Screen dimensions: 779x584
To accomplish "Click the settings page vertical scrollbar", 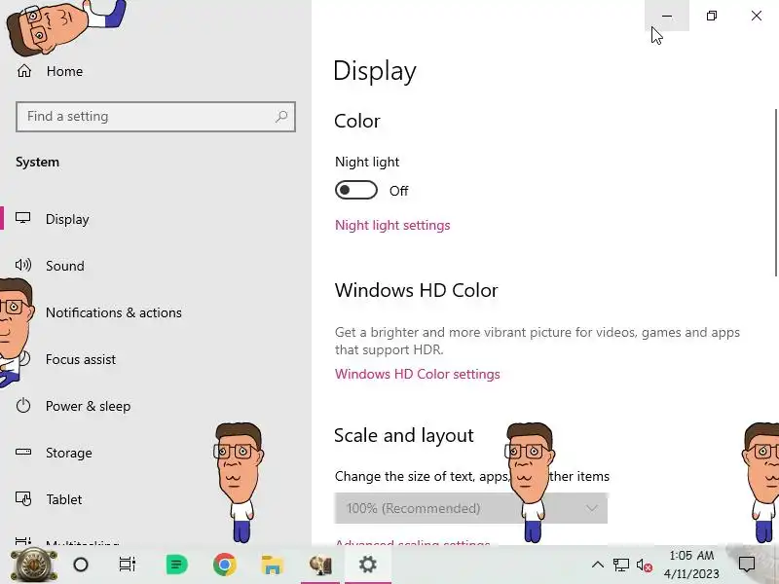I will [775, 193].
